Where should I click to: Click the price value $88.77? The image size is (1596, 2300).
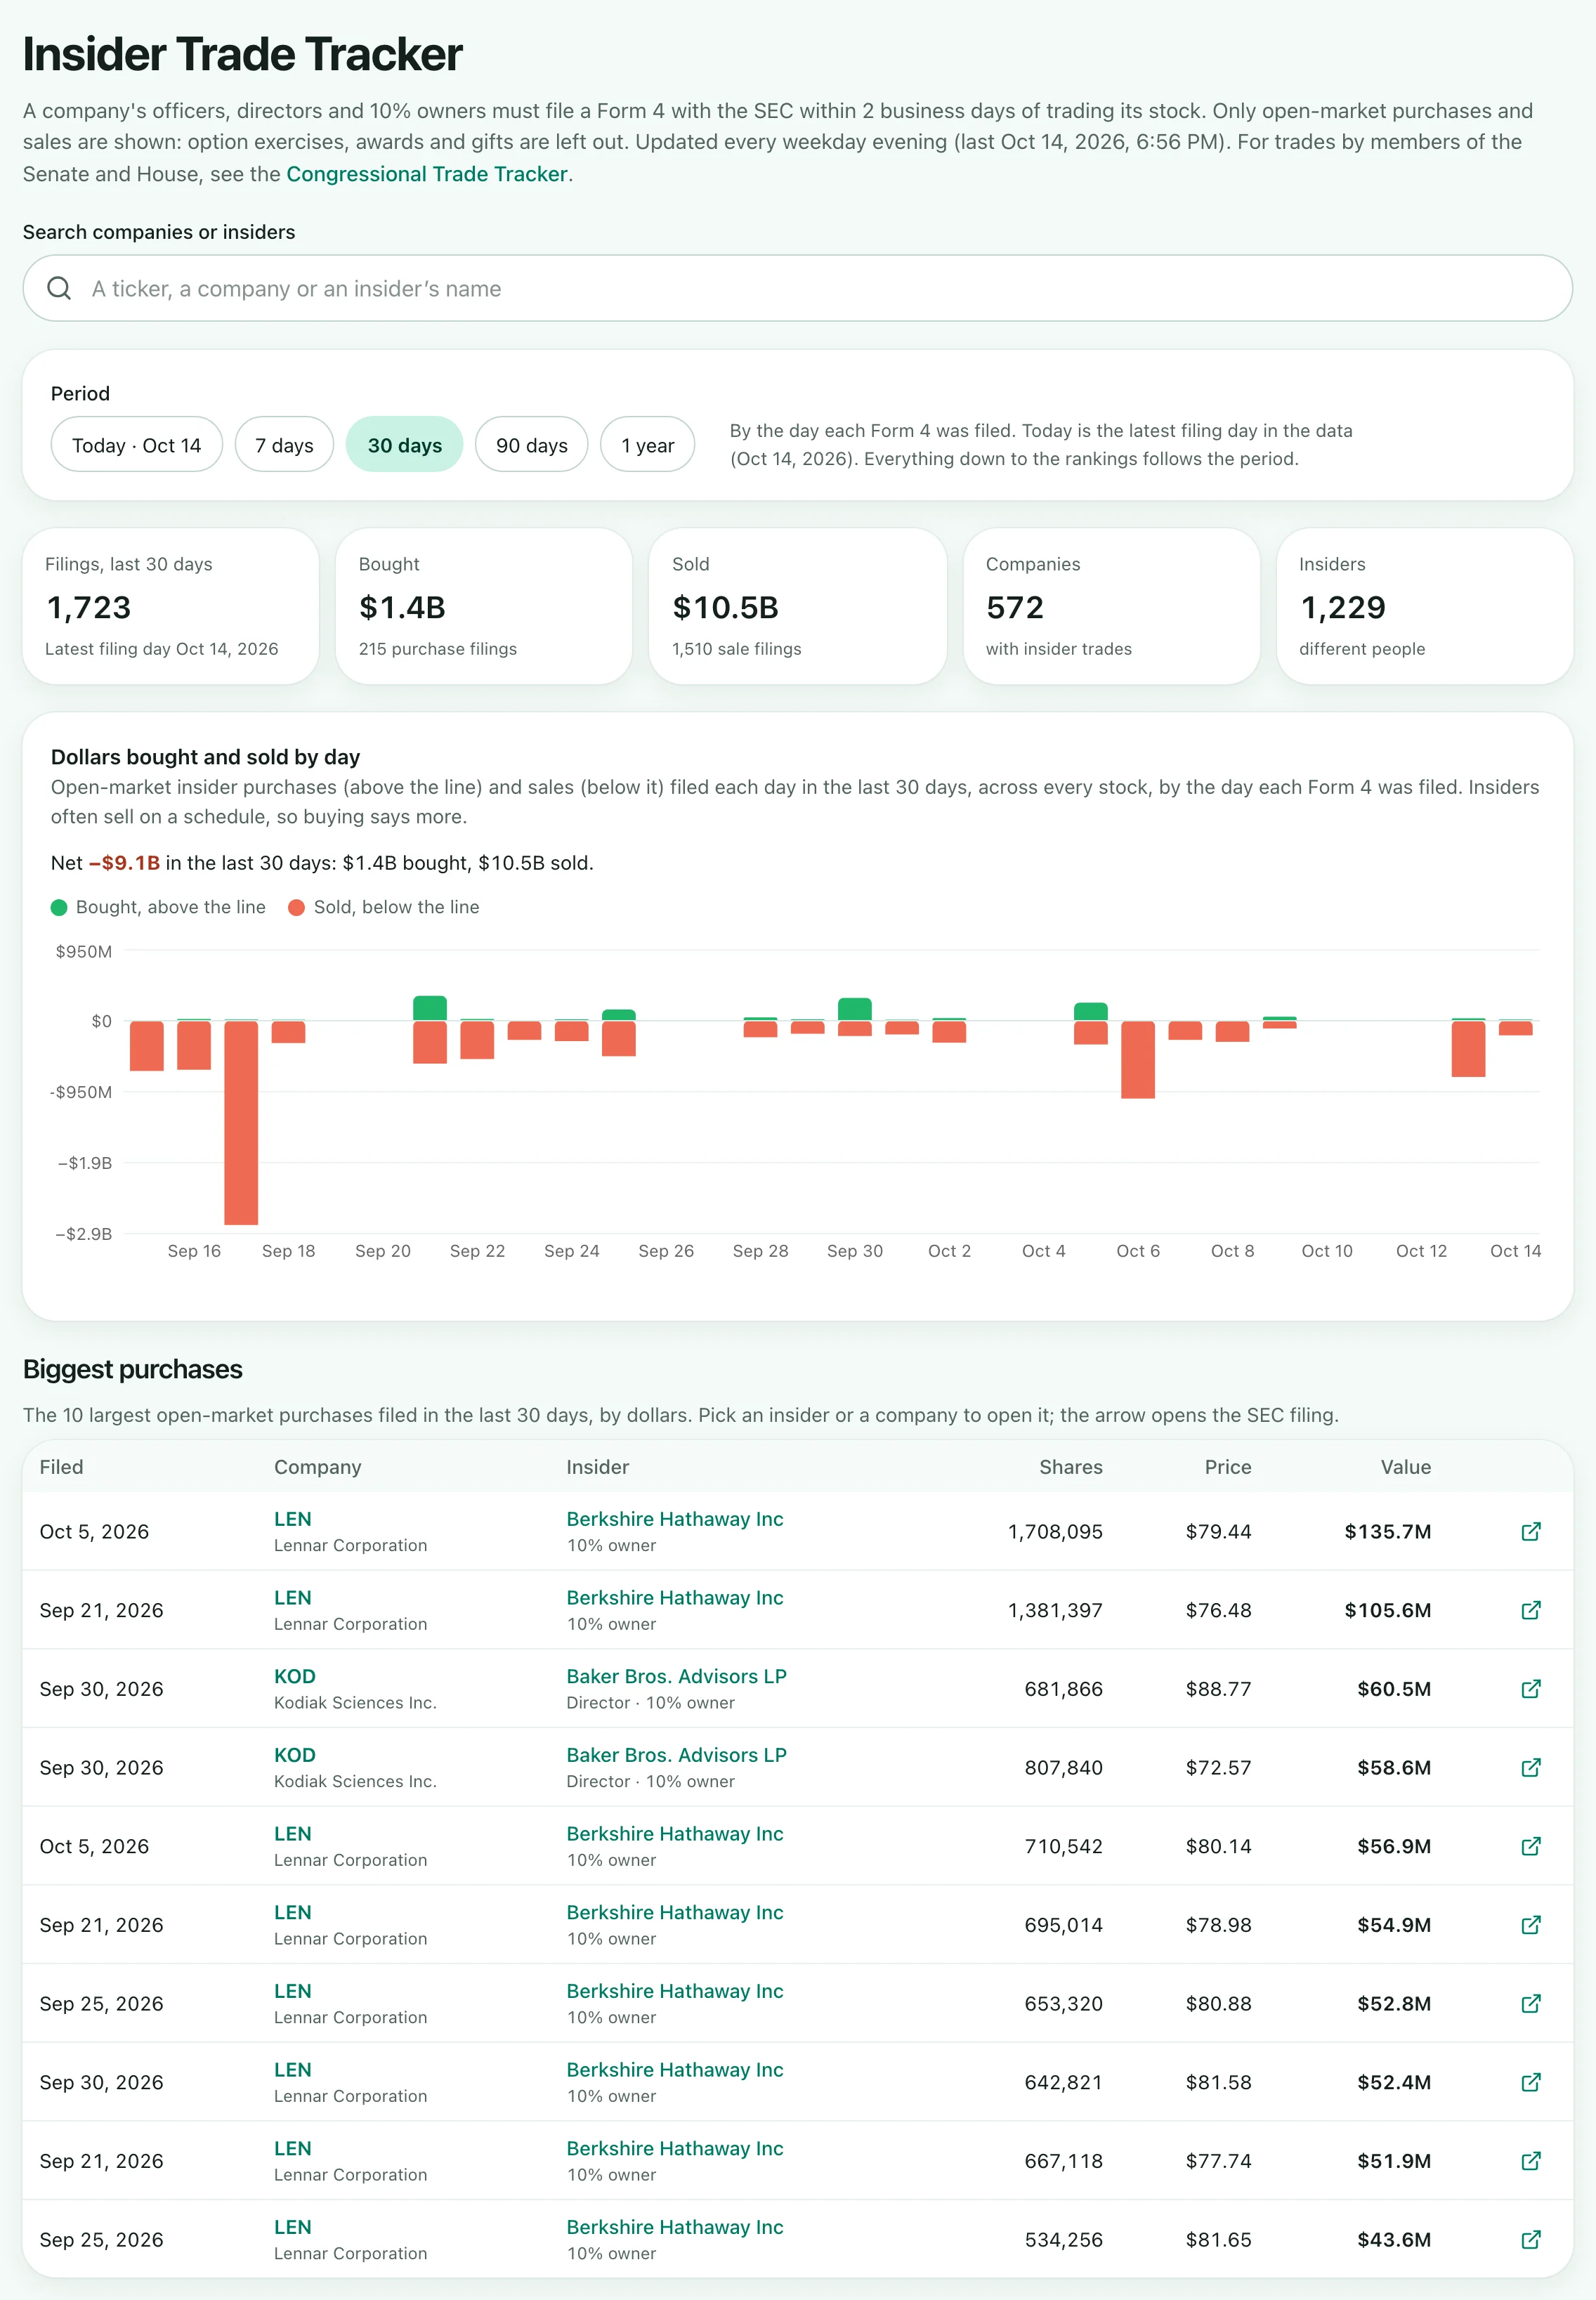click(x=1218, y=1689)
